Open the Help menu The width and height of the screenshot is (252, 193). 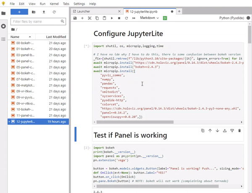click(x=92, y=4)
